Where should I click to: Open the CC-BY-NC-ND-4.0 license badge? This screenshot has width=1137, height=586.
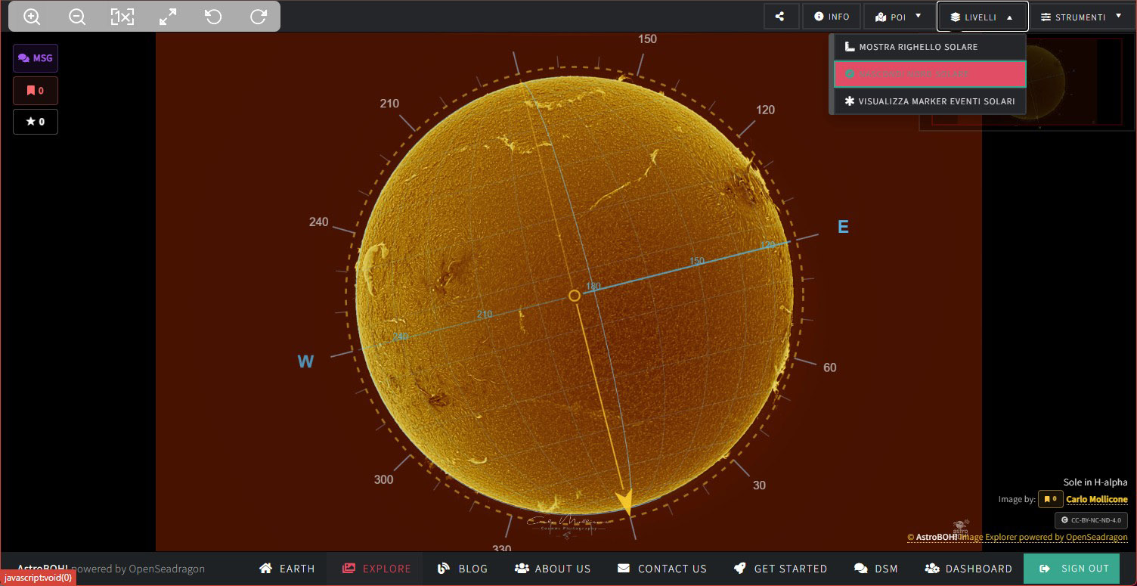point(1091,520)
